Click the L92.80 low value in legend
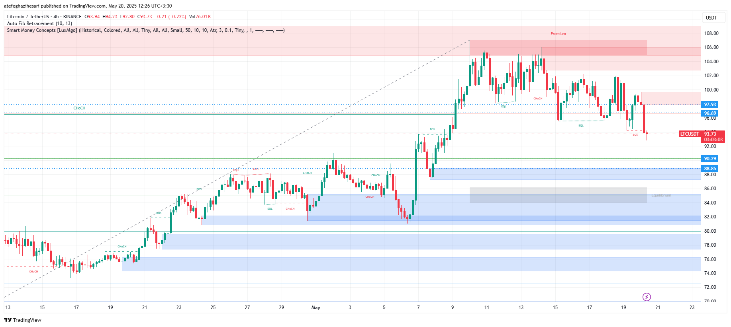 tap(127, 17)
